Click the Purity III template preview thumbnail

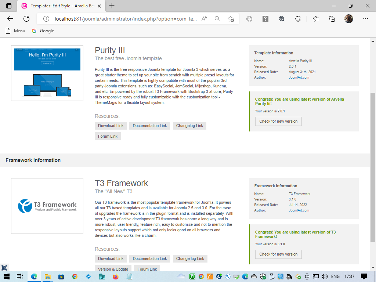pyautogui.click(x=47, y=73)
